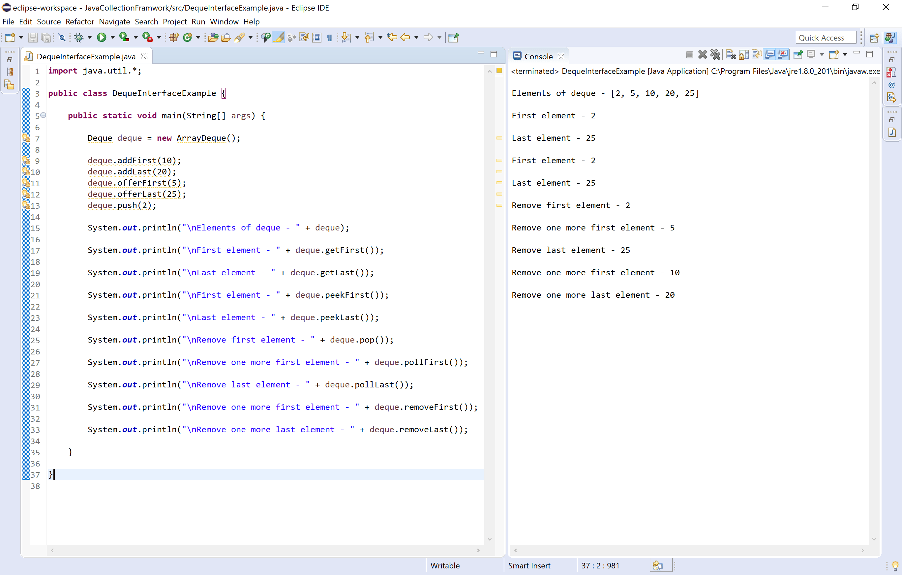
Task: Click the warning marker on line 7
Action: (26, 138)
